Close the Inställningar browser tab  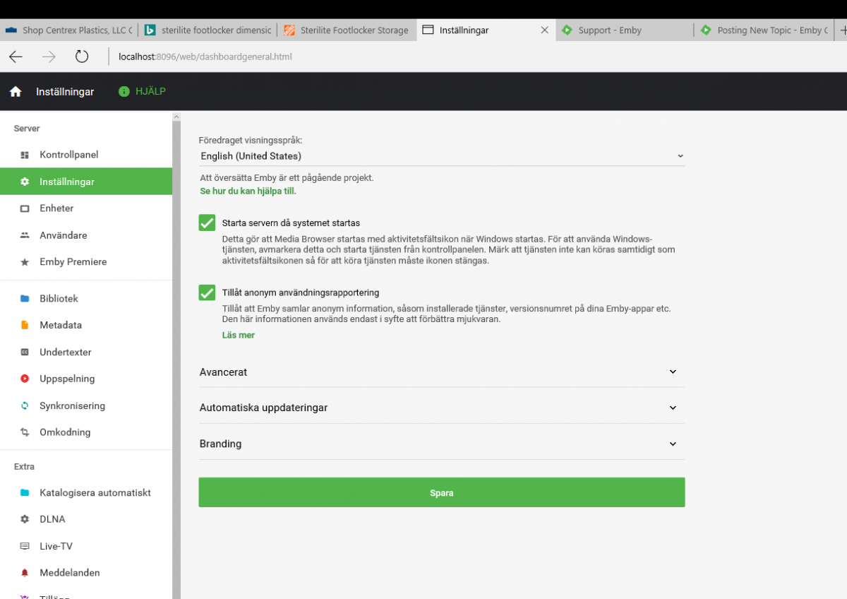pyautogui.click(x=544, y=30)
